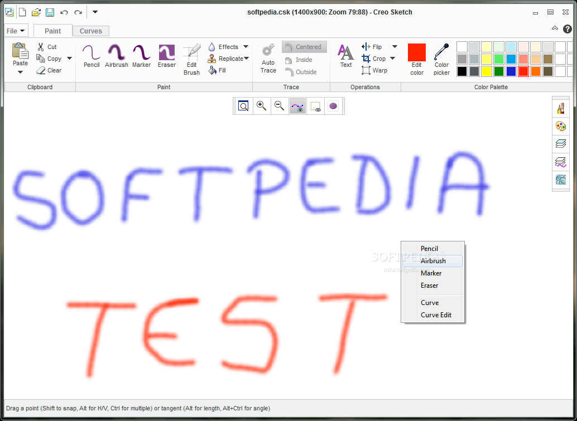Image resolution: width=577 pixels, height=421 pixels.
Task: Switch to the Paint tab
Action: pyautogui.click(x=53, y=31)
